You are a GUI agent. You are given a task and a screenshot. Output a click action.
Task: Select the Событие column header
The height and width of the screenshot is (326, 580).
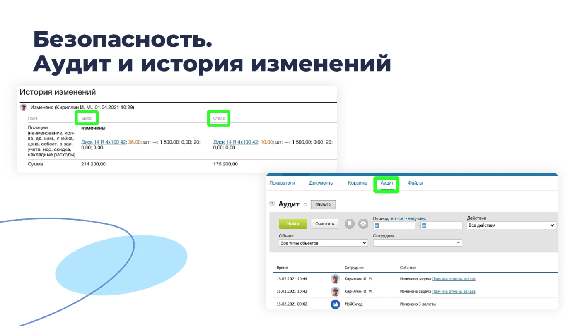pyautogui.click(x=408, y=268)
